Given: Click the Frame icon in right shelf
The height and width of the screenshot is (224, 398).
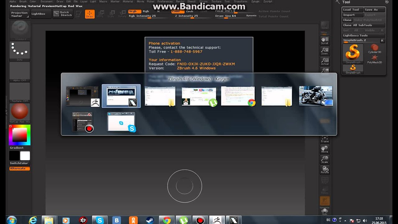Looking at the screenshot, I should (325, 139).
